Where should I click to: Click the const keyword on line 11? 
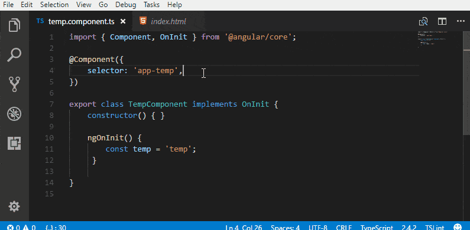click(117, 149)
